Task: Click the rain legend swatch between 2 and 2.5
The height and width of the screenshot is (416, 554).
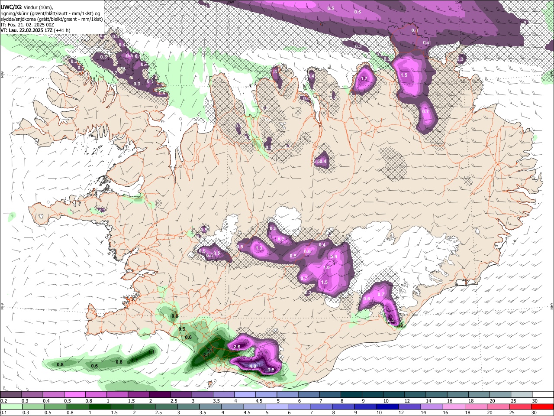Action: 145,406
